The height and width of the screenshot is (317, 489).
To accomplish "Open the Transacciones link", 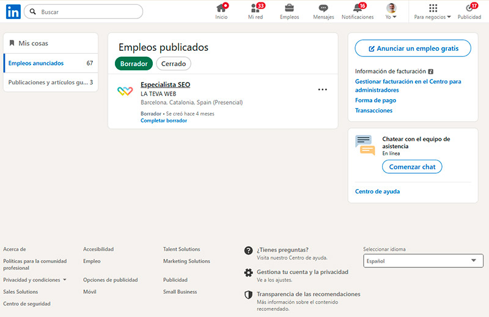I will coord(373,111).
